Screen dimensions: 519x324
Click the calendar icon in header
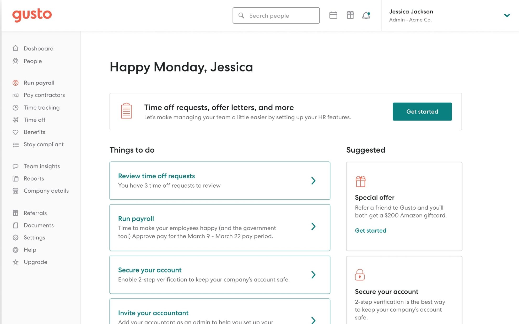click(333, 15)
